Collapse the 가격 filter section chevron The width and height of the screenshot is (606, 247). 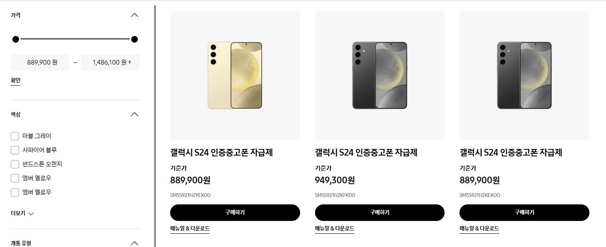(x=135, y=15)
